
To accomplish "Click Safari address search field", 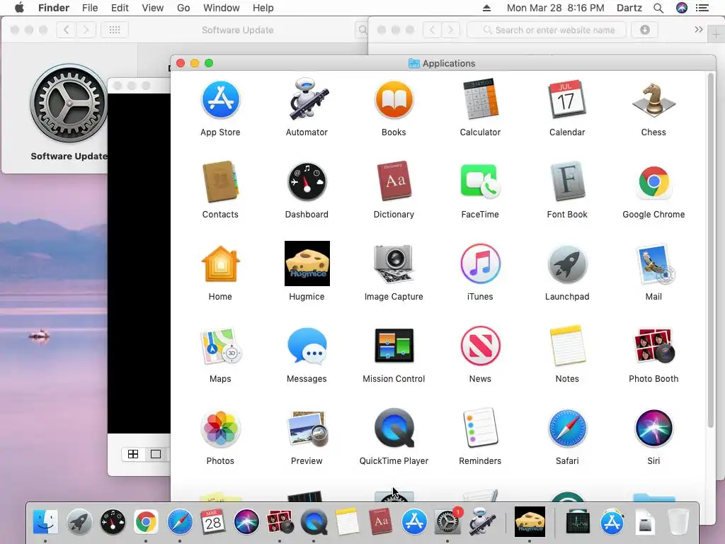I will [547, 30].
